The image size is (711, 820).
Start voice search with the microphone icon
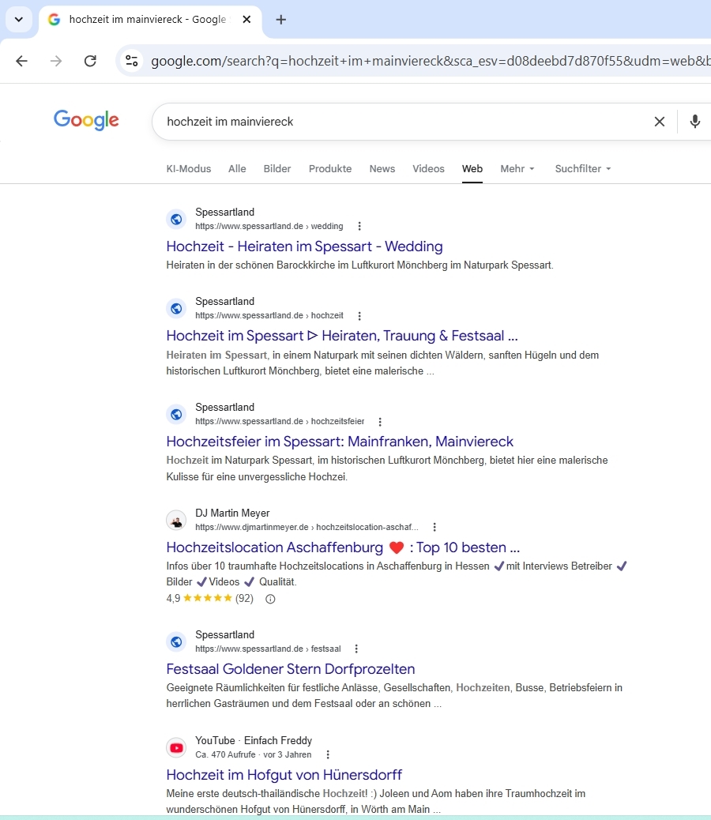(694, 122)
